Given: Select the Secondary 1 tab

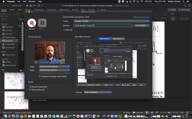Looking at the screenshot, I should tap(105, 39).
